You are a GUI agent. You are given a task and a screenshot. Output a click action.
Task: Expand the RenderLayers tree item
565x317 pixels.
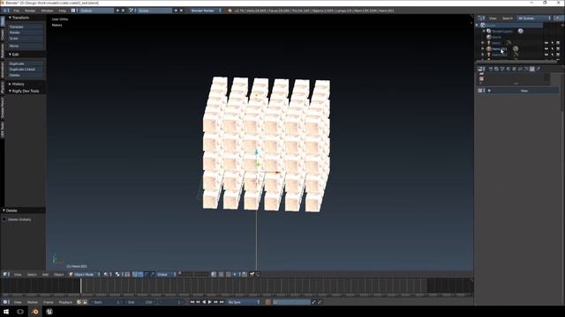pyautogui.click(x=484, y=32)
